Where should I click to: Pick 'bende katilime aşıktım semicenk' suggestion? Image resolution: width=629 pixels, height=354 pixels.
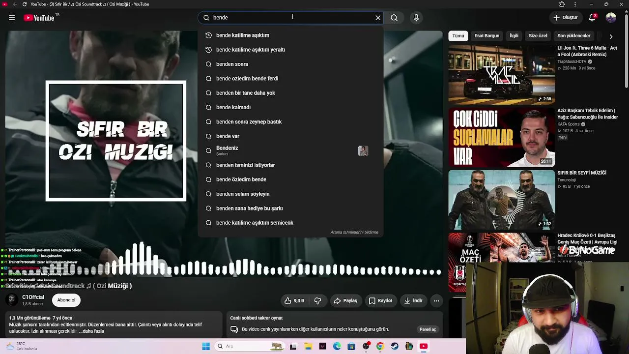coord(290,223)
